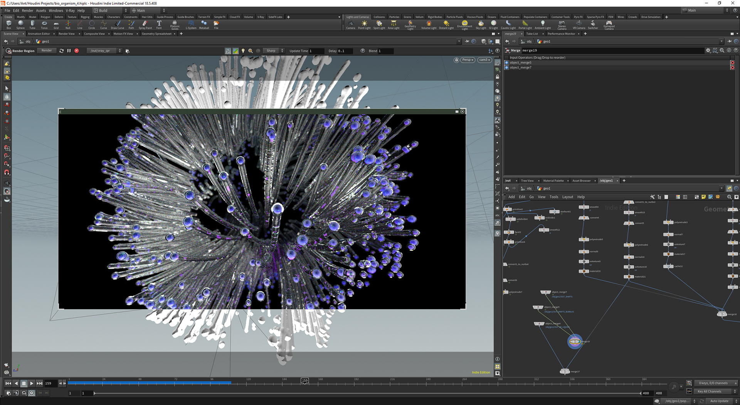The width and height of the screenshot is (740, 405).
Task: Stop the render with the red button
Action: pos(77,51)
